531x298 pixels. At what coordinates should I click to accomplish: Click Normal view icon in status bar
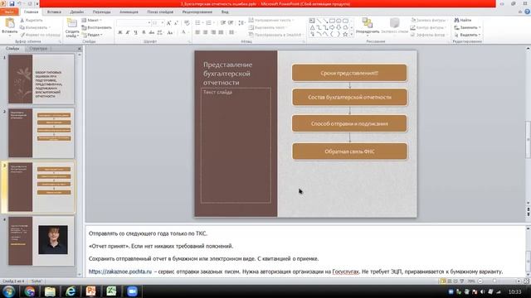coord(442,281)
